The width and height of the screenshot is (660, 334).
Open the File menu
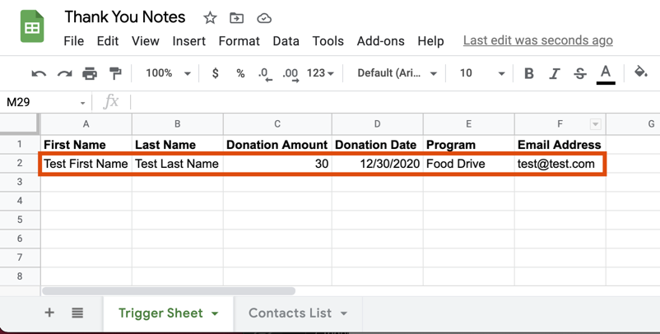74,41
